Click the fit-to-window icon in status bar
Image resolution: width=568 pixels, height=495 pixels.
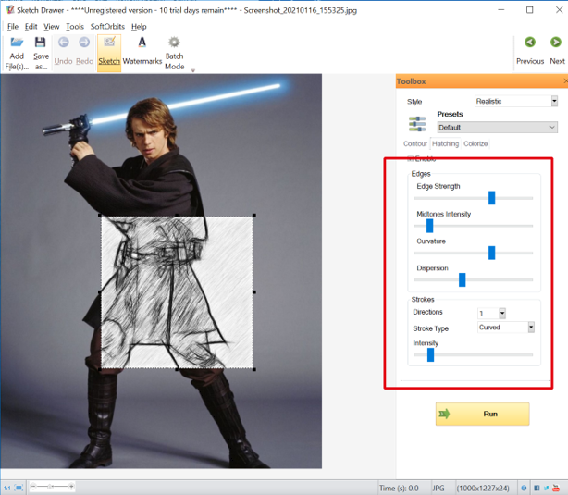click(19, 488)
